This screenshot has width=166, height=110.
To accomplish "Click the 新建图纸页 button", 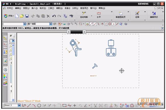I will [120, 15].
